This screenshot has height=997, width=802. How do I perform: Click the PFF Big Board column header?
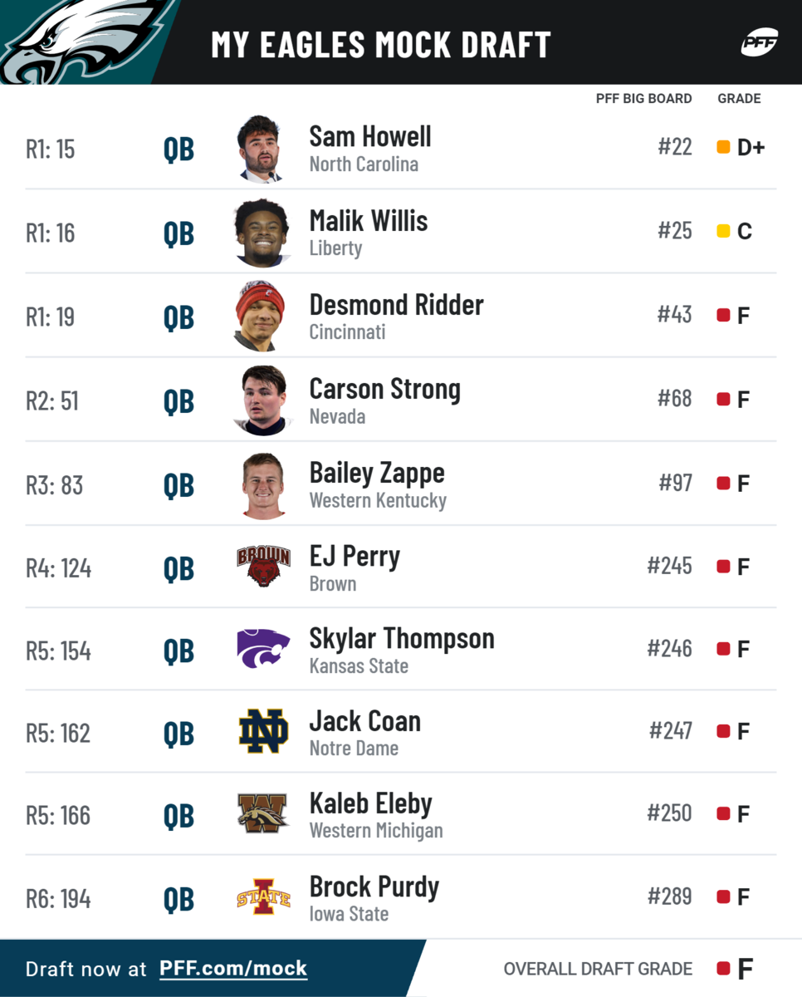click(x=643, y=98)
